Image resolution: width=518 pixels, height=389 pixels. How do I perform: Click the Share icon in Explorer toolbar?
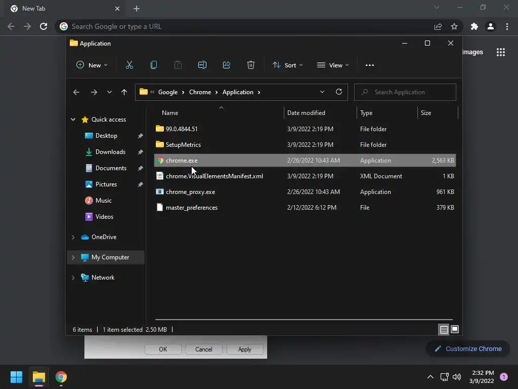[227, 65]
